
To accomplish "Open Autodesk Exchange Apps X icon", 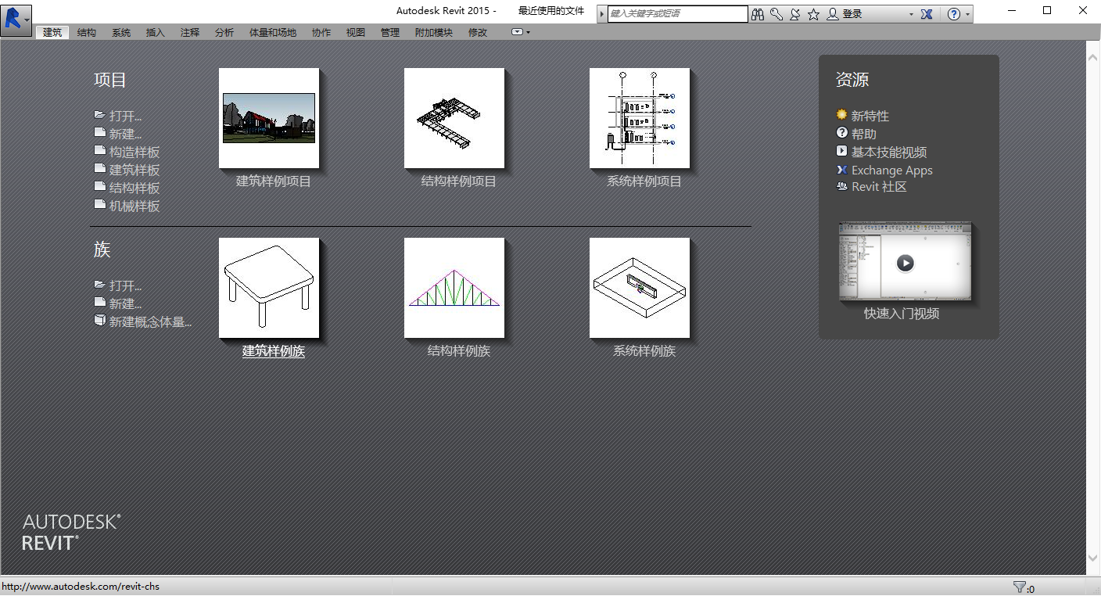I will coord(927,14).
